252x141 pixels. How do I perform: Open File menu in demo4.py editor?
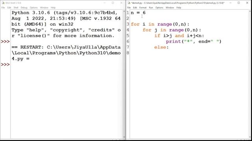(x=129, y=7)
